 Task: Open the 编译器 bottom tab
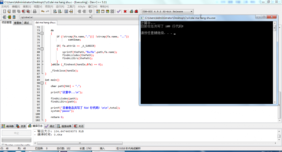(x=8, y=126)
